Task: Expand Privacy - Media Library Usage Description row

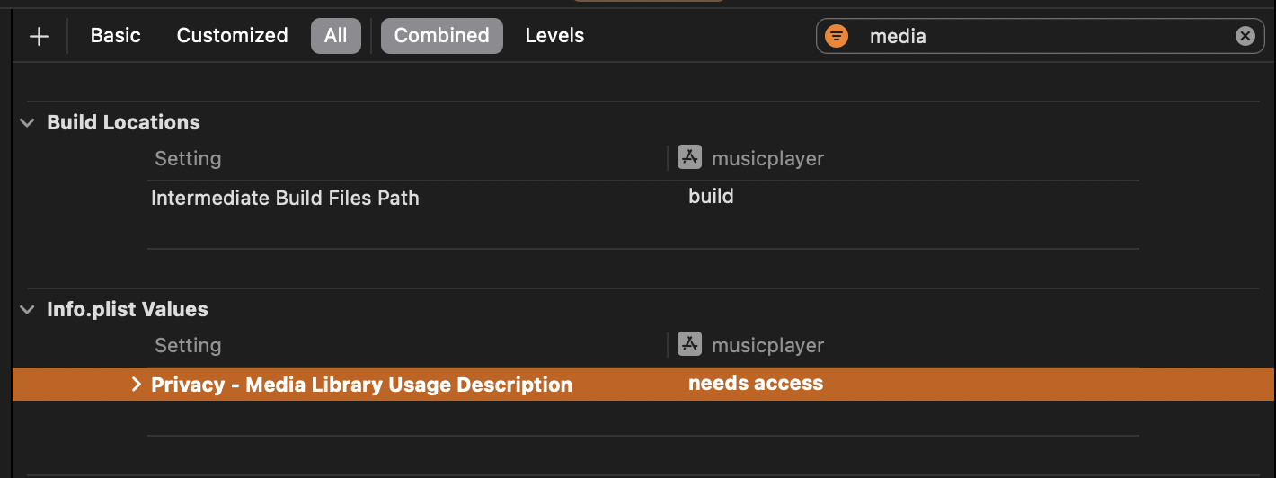Action: 137,385
